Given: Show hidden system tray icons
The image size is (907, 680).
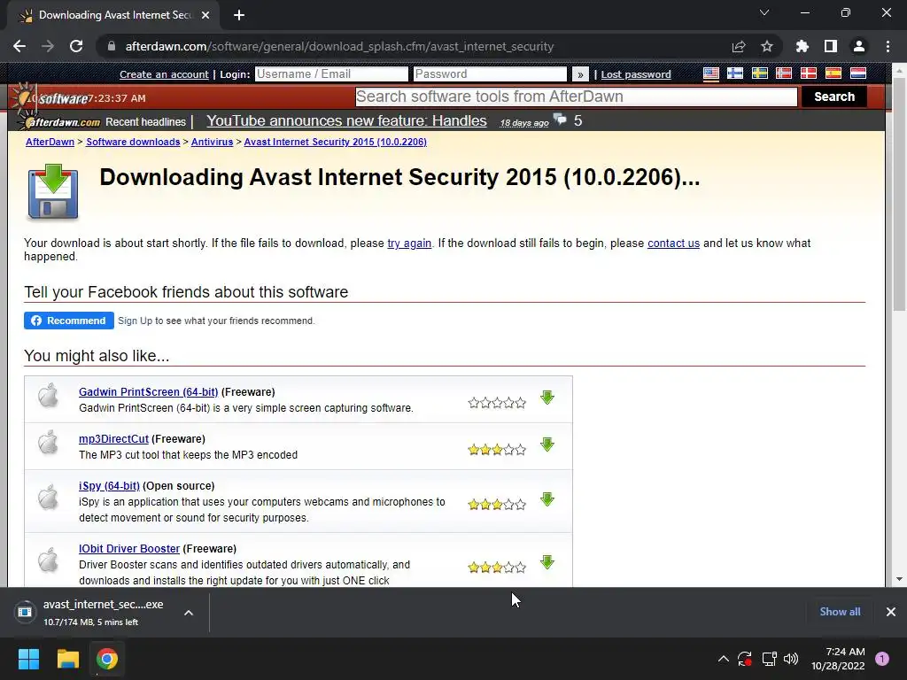Looking at the screenshot, I should 723,659.
